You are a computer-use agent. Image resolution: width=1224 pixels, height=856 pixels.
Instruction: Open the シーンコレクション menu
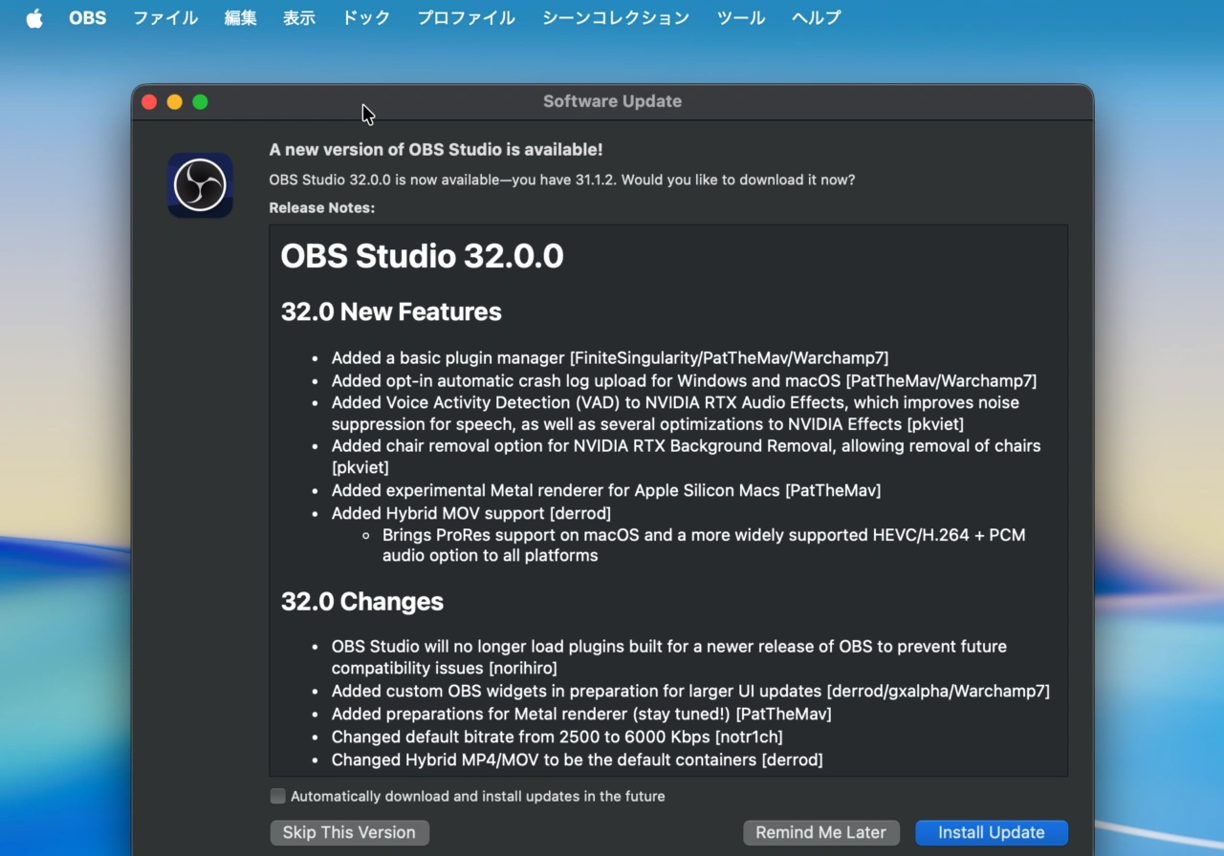coord(615,17)
